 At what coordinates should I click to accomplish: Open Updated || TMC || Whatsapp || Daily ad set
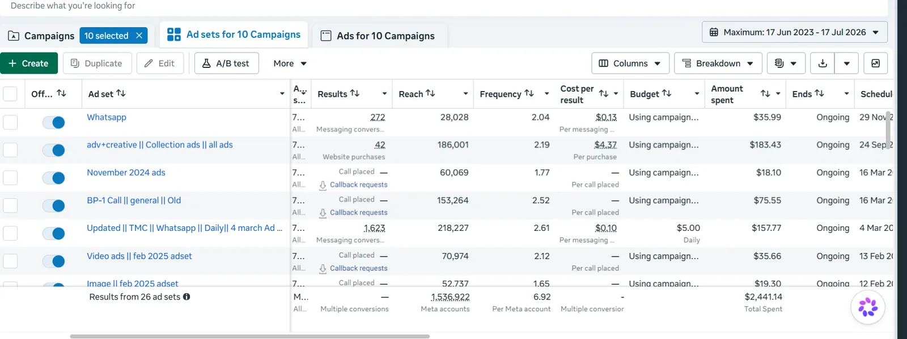(x=184, y=228)
